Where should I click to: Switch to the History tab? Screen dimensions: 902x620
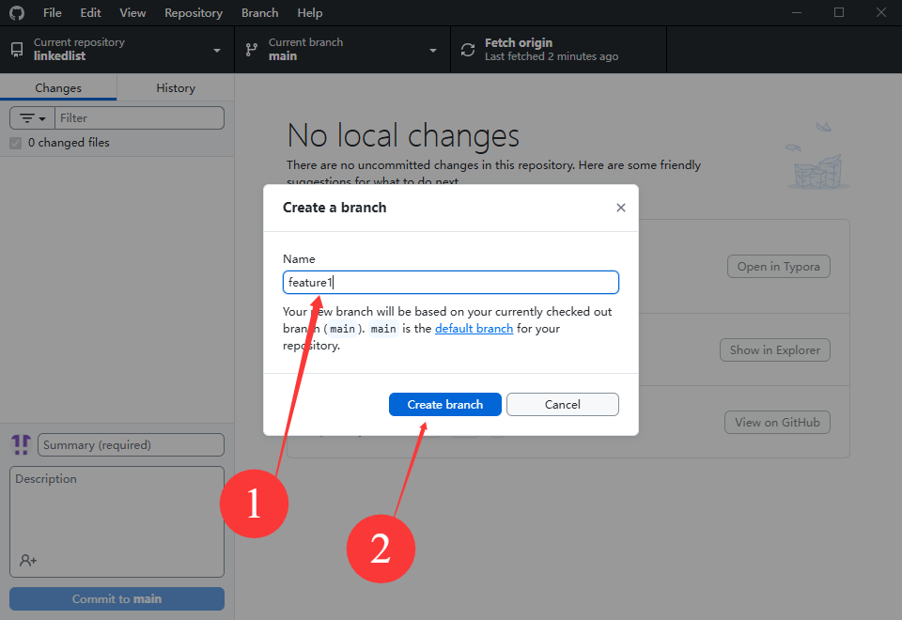[176, 87]
